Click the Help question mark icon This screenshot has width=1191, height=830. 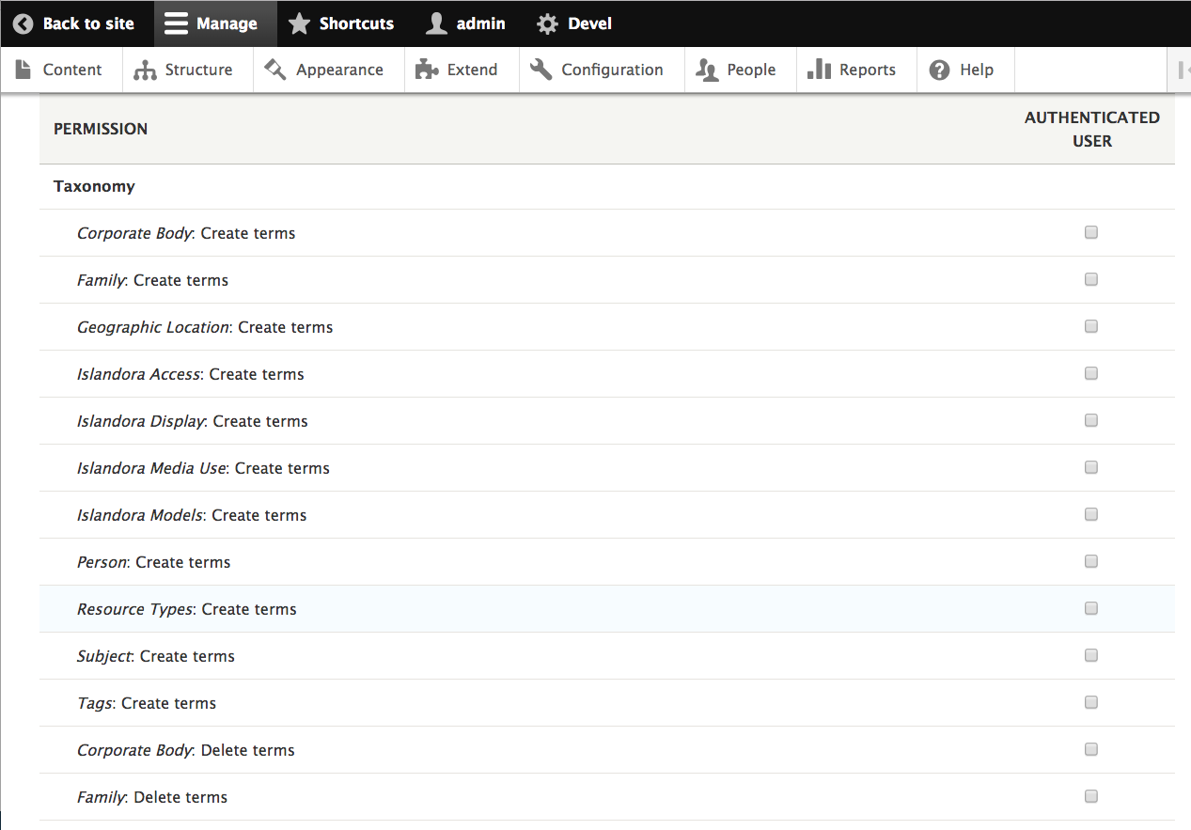pos(939,70)
